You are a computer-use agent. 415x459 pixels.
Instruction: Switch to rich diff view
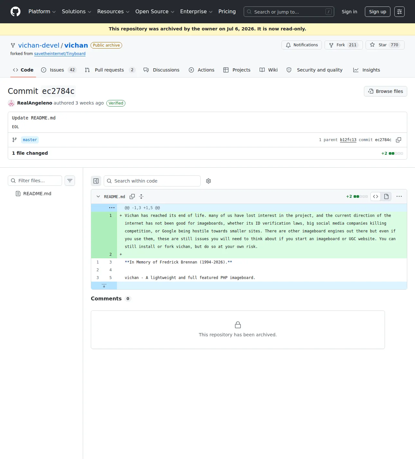386,196
